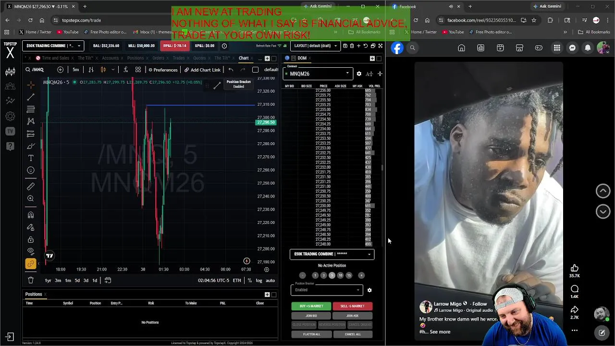Click the highlighted link drawings icon

click(x=31, y=263)
